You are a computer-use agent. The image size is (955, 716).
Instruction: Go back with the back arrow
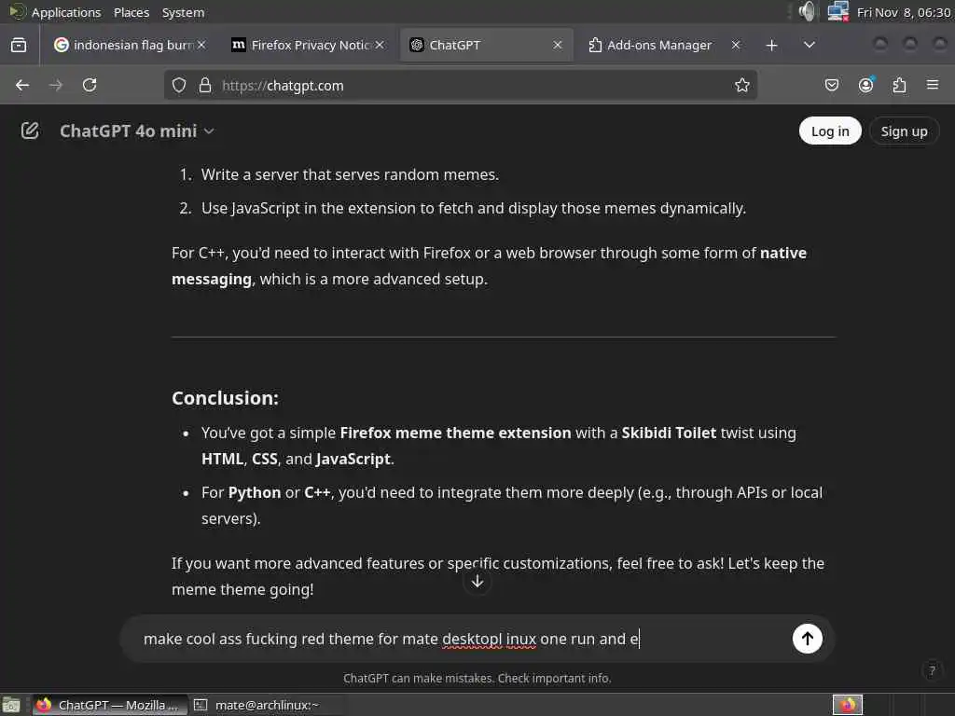pyautogui.click(x=22, y=85)
